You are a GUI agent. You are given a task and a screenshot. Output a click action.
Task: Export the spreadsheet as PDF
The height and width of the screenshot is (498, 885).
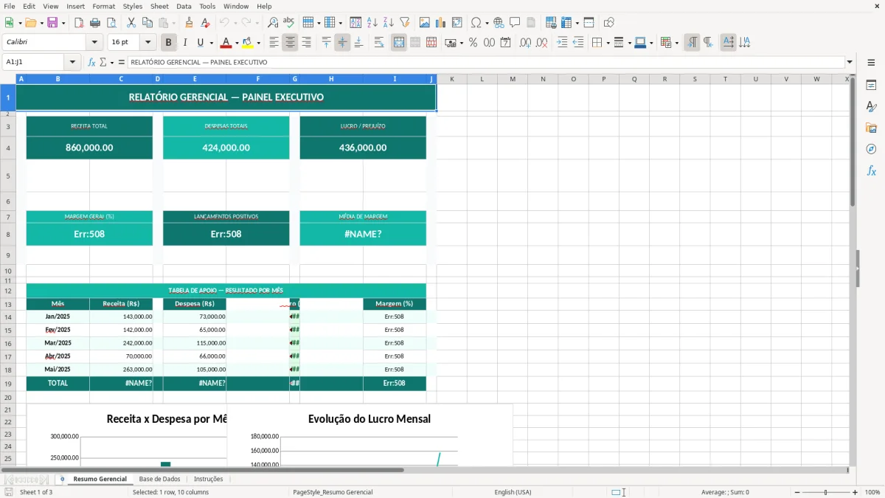(x=79, y=23)
